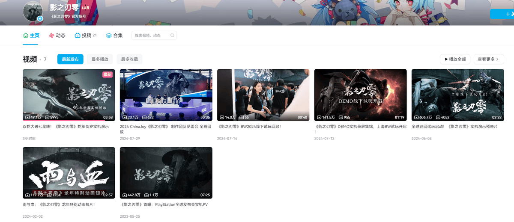This screenshot has width=514, height=222.
Task: Click the 搜索视频、动态 search field
Action: [x=154, y=36]
